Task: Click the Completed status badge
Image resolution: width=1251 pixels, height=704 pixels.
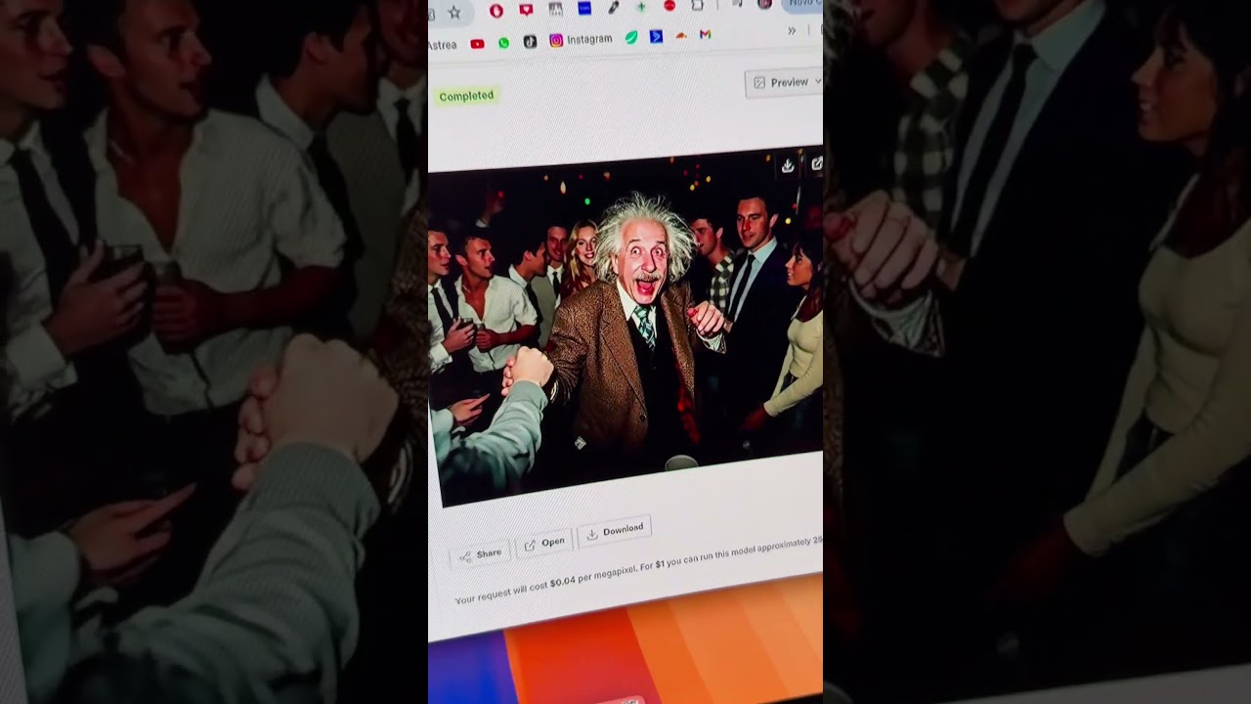Action: [466, 96]
